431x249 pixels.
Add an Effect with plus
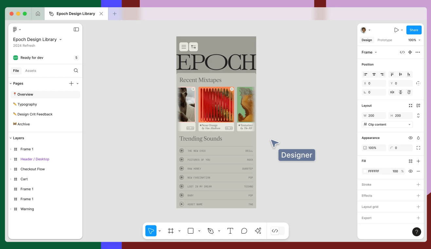tap(418, 196)
